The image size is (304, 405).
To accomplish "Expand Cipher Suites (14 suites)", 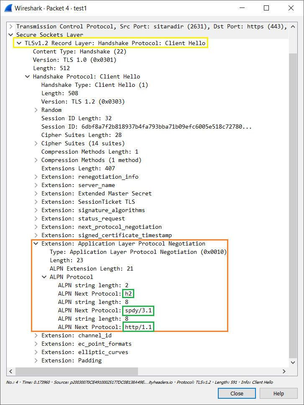I will click(x=36, y=143).
